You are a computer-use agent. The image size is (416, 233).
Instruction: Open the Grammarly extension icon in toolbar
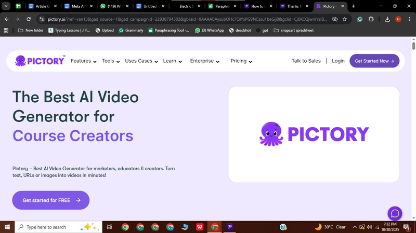360,19
